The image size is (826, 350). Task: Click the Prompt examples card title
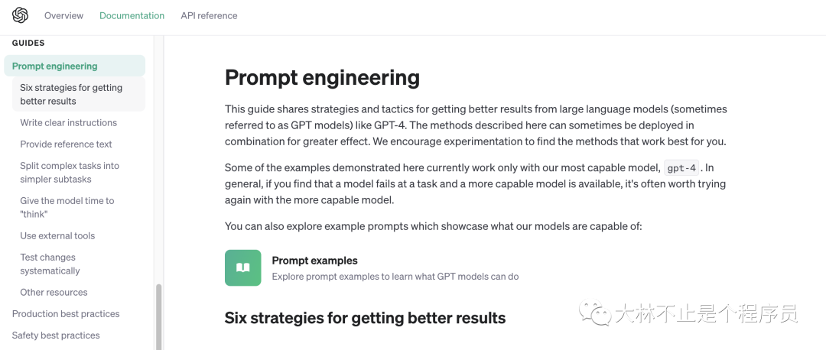314,261
